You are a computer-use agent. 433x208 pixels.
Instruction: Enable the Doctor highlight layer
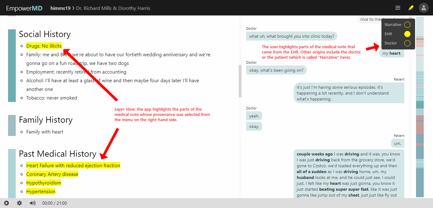(x=407, y=43)
